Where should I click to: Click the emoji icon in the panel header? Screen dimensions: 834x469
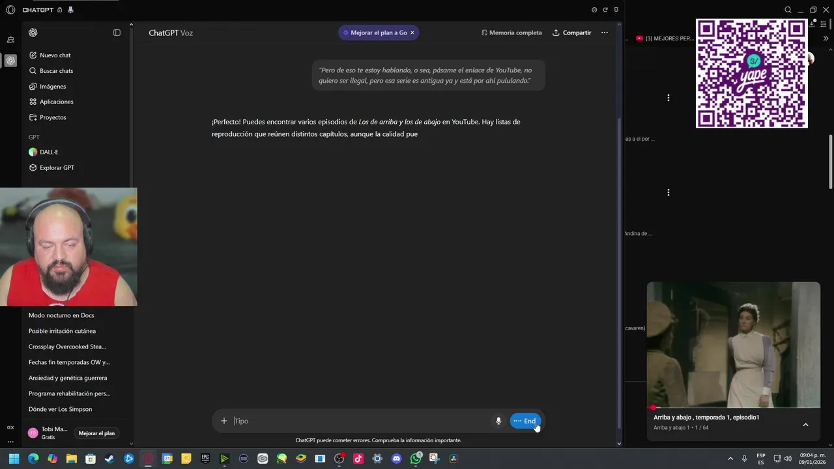coord(594,10)
